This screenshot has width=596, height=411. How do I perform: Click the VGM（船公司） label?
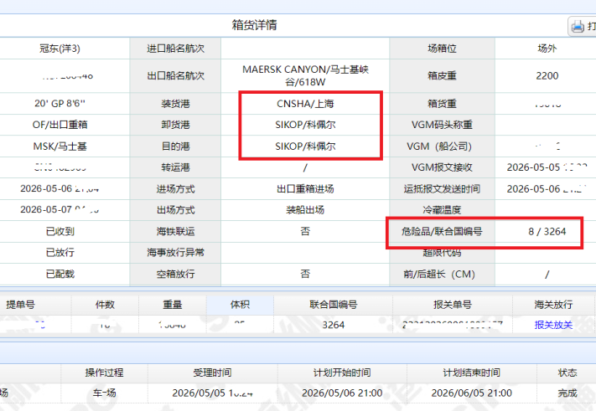[439, 146]
